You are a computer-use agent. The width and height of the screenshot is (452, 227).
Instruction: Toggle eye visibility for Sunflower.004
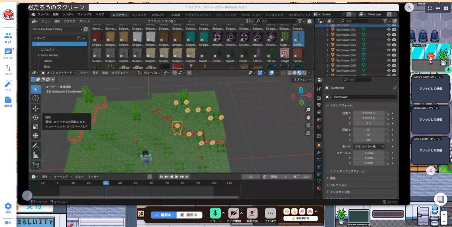click(x=389, y=45)
